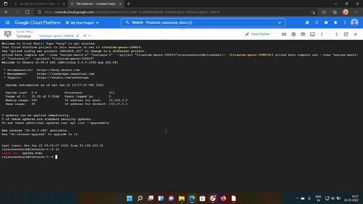
Task: Click the Microsoft Edge taskbar icon
Action: point(192,198)
